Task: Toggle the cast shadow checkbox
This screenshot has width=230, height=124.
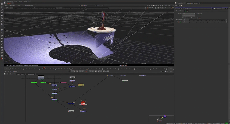Action: click(184, 18)
